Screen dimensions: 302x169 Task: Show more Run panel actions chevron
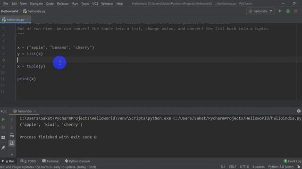[12, 154]
